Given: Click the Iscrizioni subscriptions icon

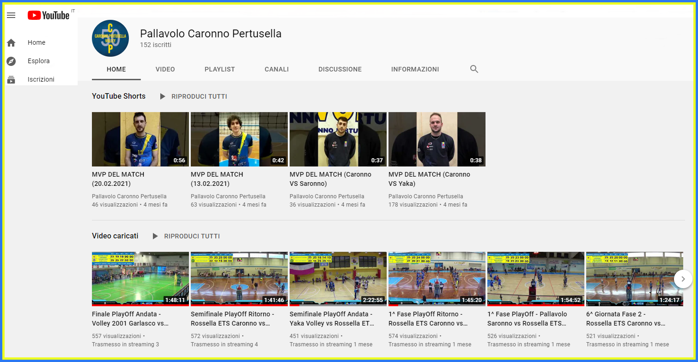Looking at the screenshot, I should coord(11,80).
